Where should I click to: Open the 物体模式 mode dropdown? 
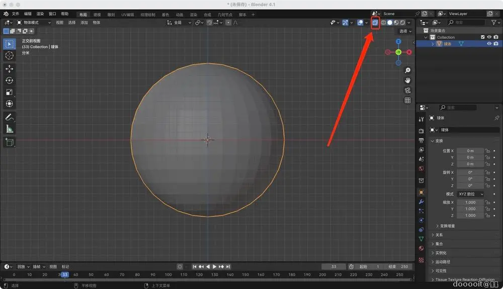click(x=34, y=23)
